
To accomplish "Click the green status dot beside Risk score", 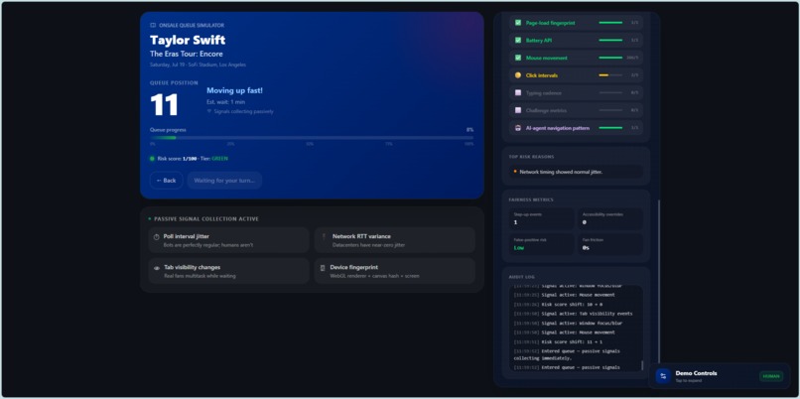I will point(152,159).
